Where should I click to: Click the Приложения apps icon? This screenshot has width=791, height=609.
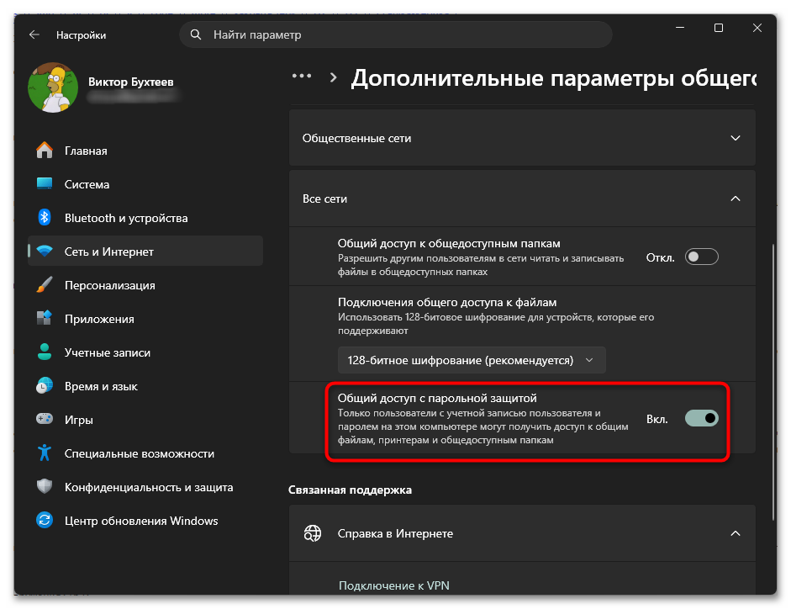pyautogui.click(x=45, y=318)
